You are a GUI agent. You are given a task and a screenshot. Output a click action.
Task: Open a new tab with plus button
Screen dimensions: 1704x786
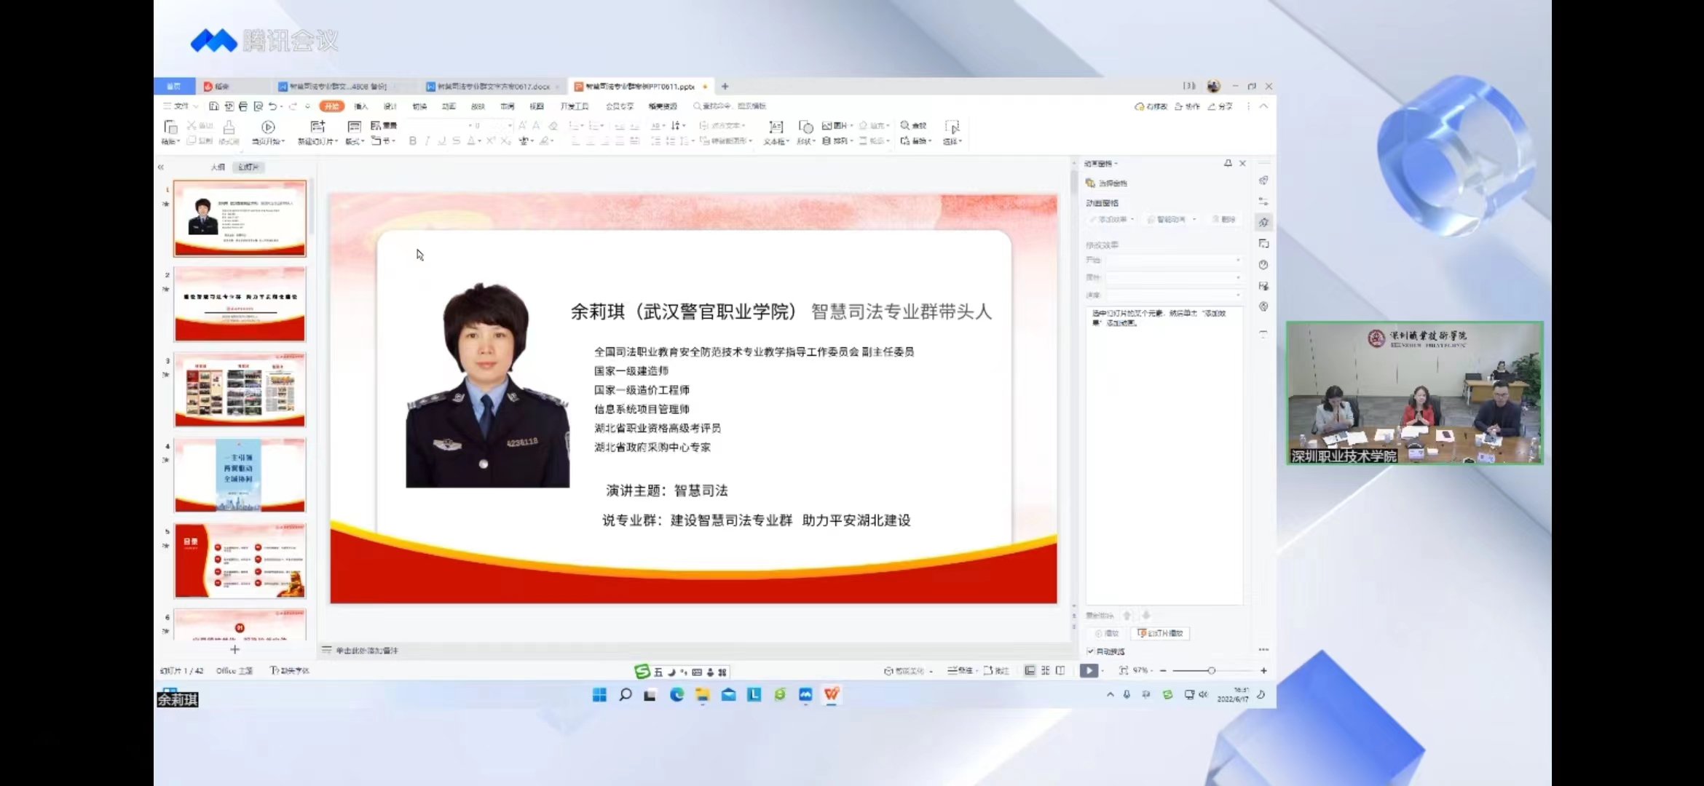pyautogui.click(x=725, y=87)
